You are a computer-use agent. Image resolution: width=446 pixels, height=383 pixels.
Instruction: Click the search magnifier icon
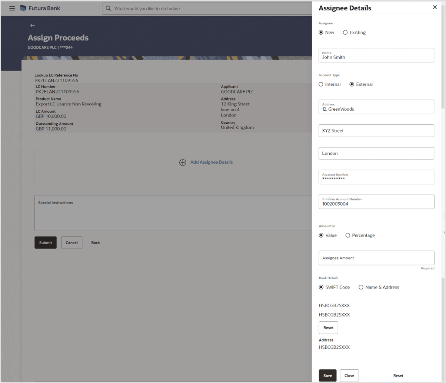tap(109, 8)
